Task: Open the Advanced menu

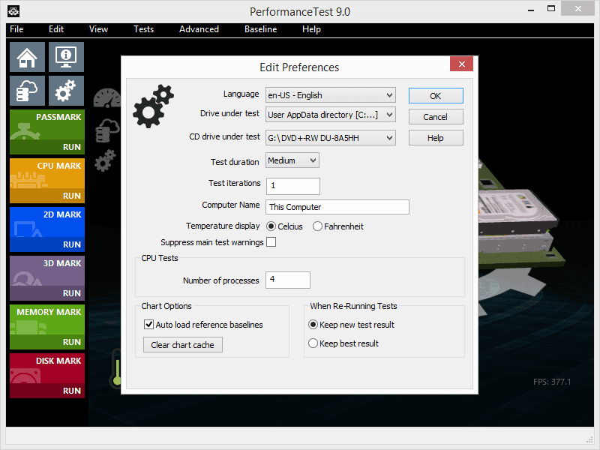Action: click(199, 29)
